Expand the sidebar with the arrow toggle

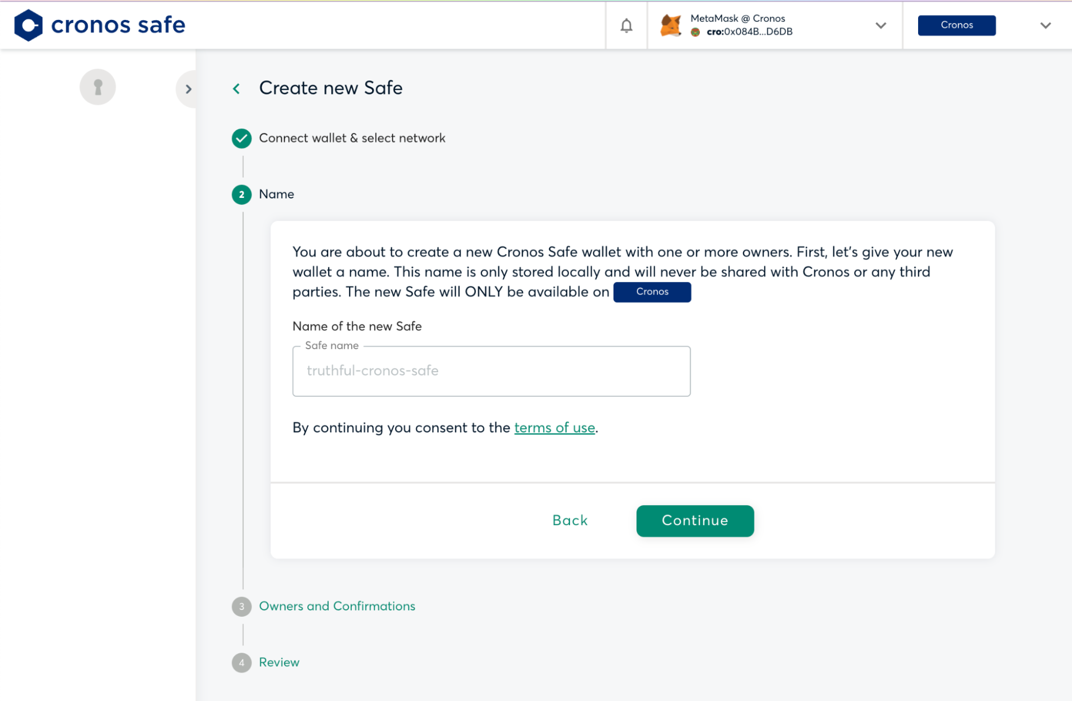[x=188, y=89]
